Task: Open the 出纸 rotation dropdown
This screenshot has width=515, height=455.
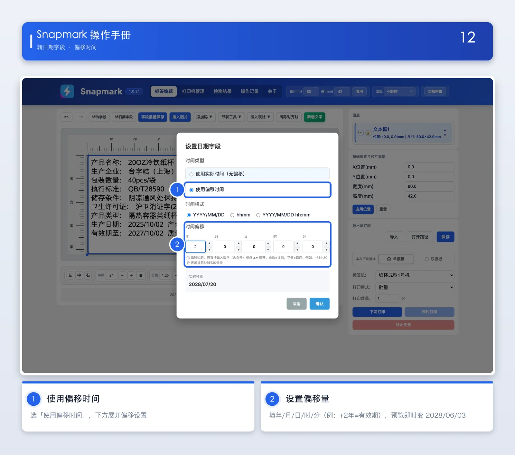Action: 399,92
